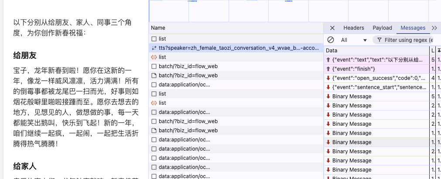Click the 给家人 heading in chat
This screenshot has width=441, height=179.
coord(25,166)
